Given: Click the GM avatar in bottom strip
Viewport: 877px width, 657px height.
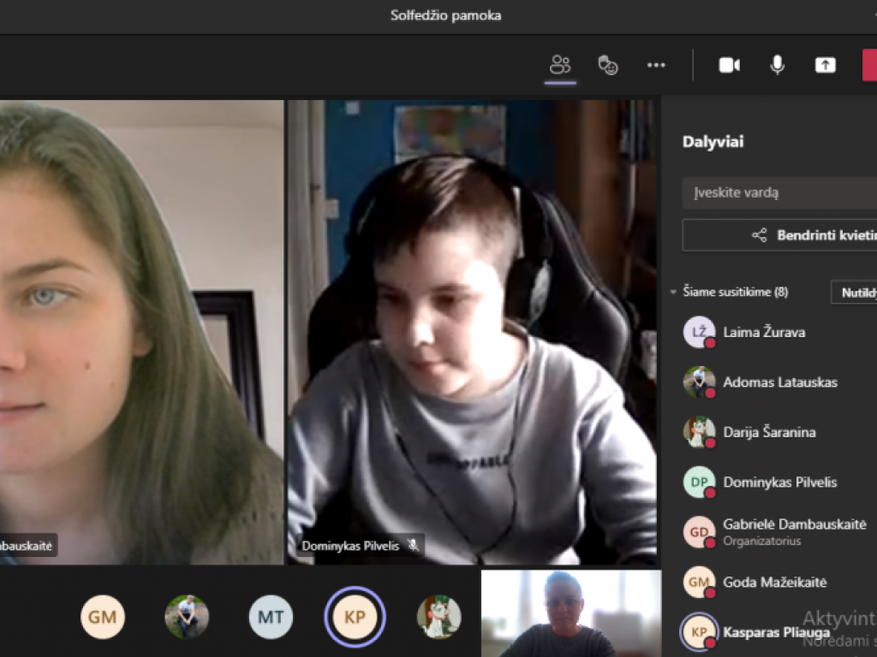Looking at the screenshot, I should coord(103,617).
